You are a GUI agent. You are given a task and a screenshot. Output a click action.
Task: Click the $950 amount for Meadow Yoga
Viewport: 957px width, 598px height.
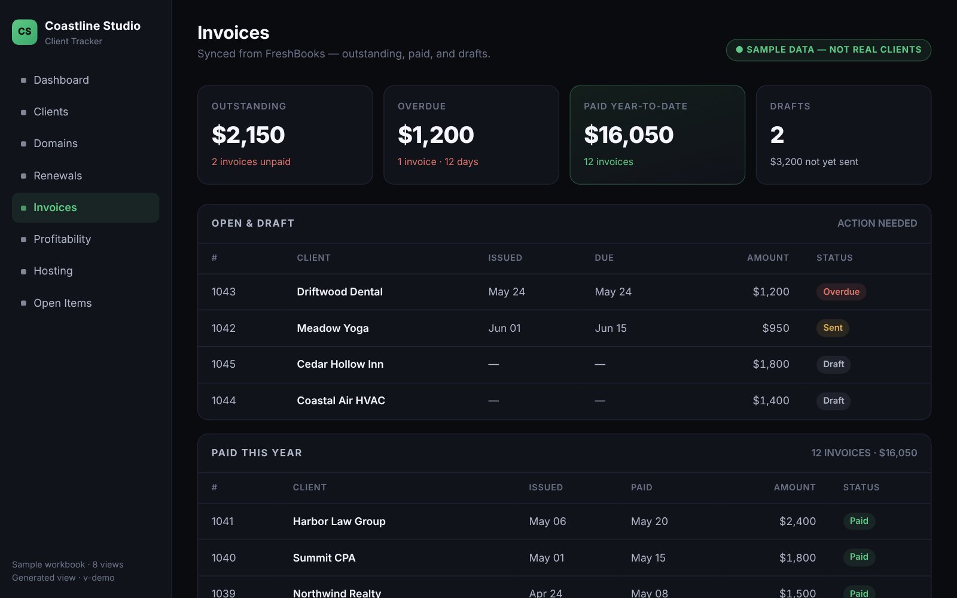pos(776,328)
